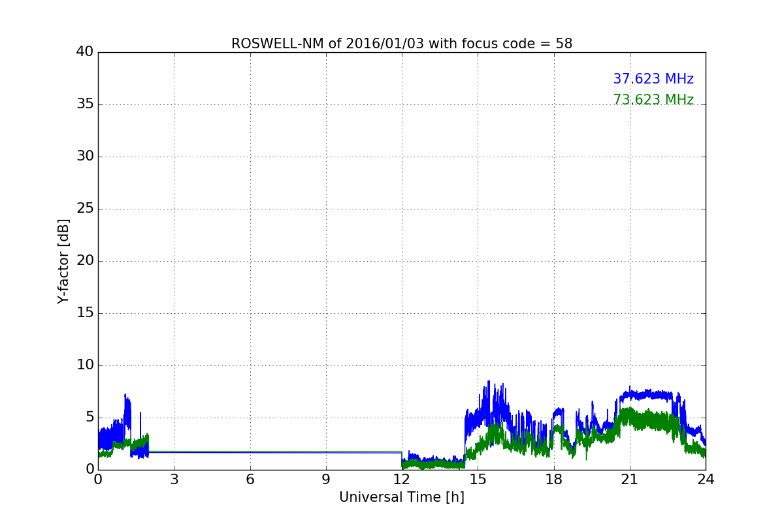
Task: Click the plot title mentioning ROSWELL-NM
Action: (402, 44)
